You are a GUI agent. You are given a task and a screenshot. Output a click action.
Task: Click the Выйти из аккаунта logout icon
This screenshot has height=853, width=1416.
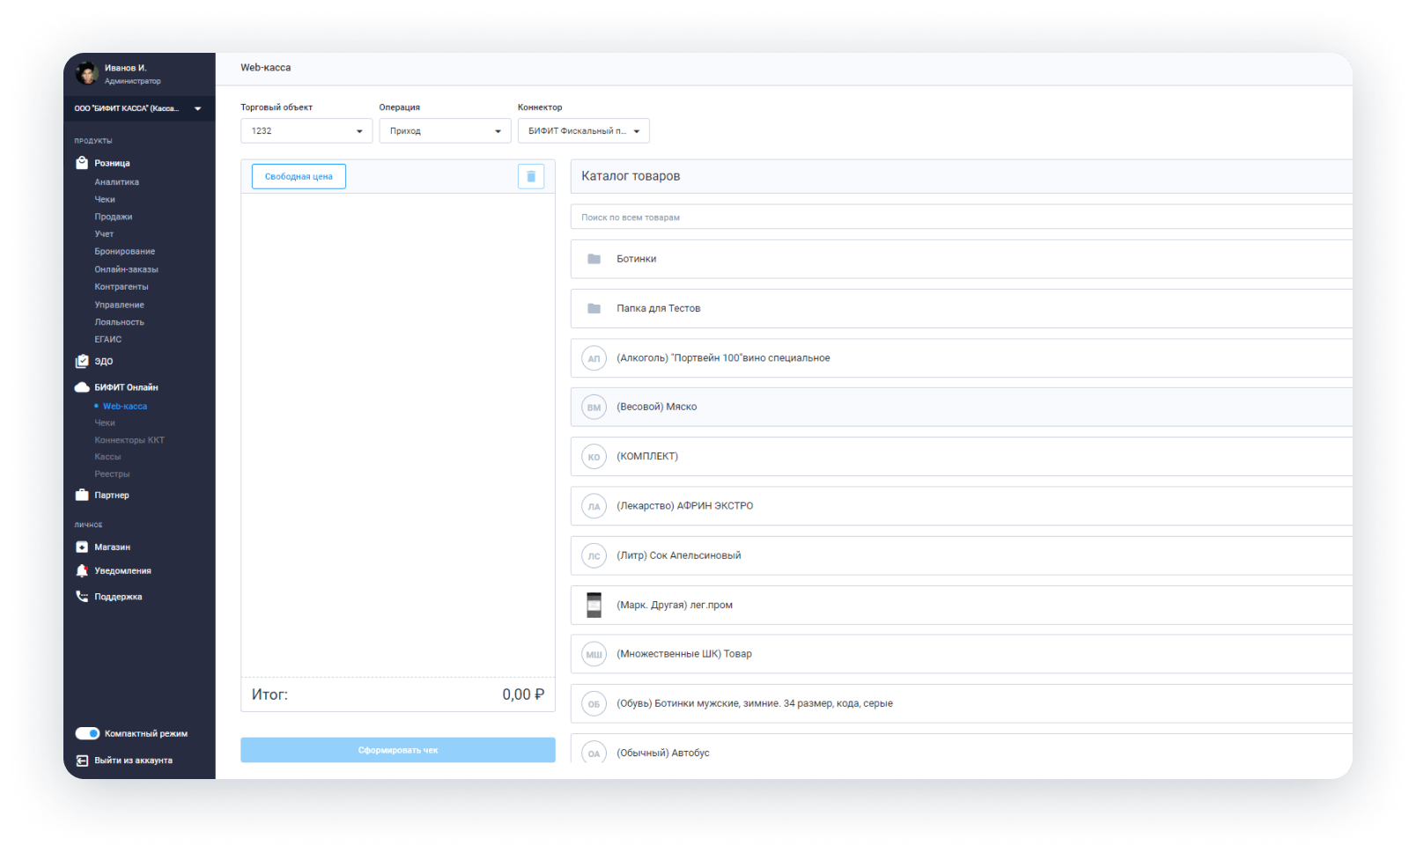point(82,761)
